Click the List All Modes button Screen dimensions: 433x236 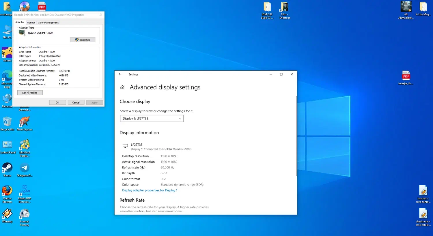tap(30, 93)
